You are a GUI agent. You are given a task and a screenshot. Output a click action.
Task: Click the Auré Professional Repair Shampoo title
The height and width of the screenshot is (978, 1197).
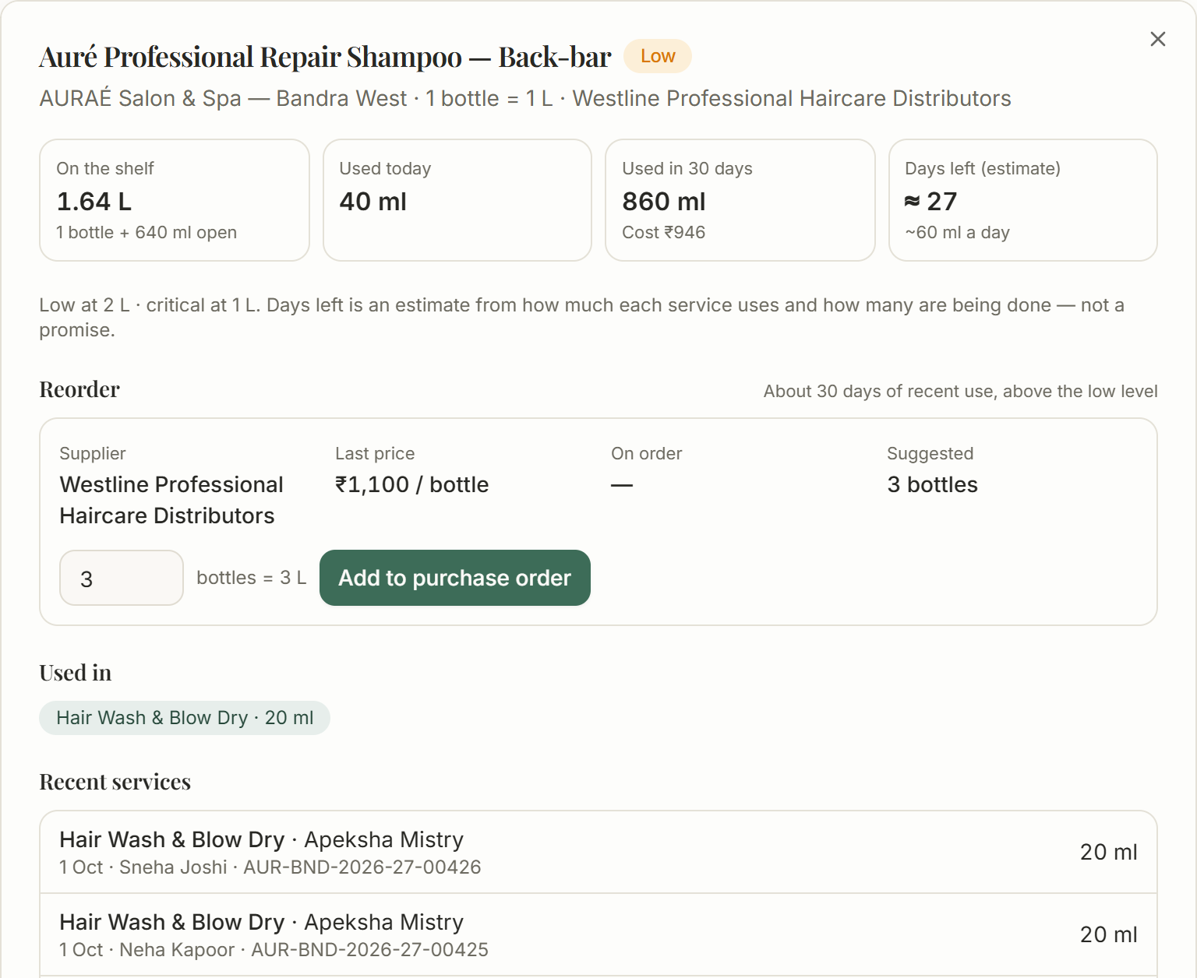[325, 57]
